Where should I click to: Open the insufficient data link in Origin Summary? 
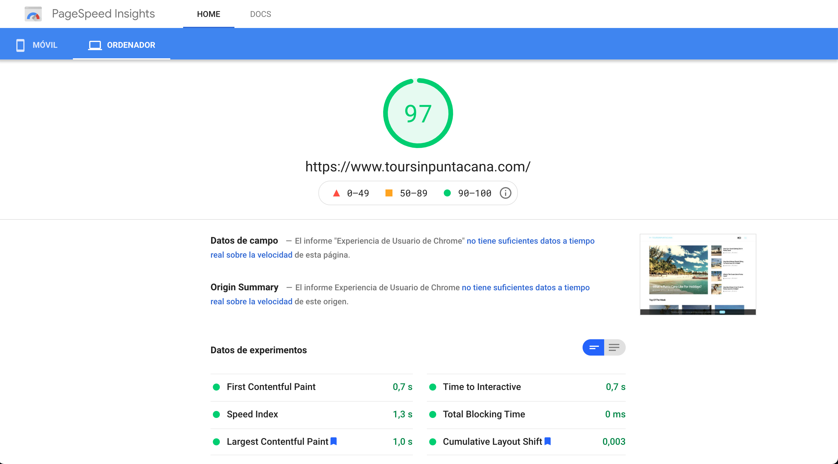(x=525, y=287)
